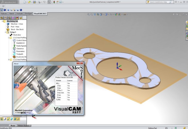Open Hide/Show Items glasses icon

pos(111,14)
